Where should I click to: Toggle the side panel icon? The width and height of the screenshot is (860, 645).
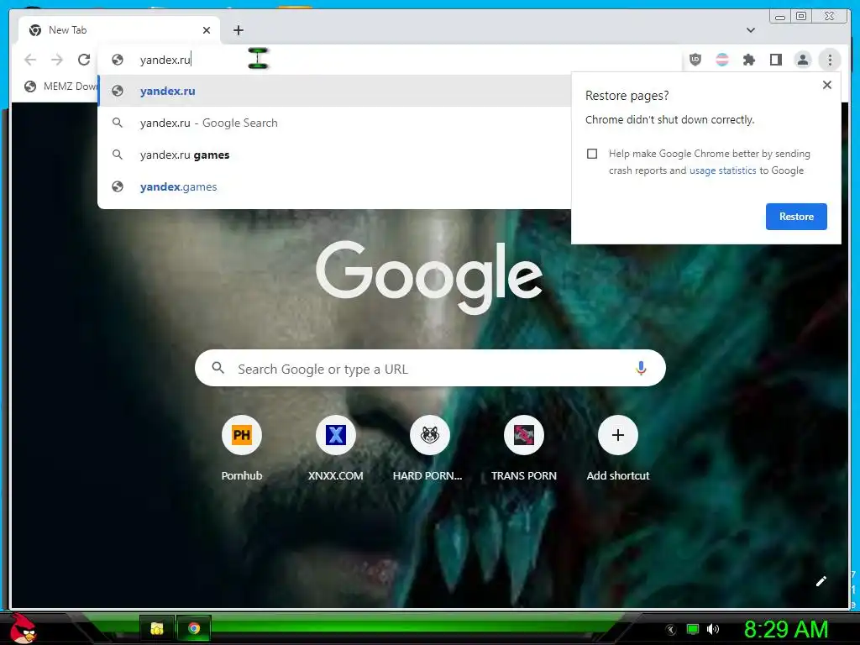point(775,60)
